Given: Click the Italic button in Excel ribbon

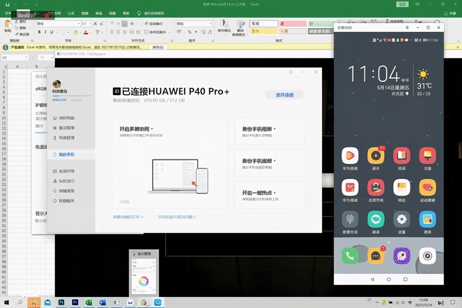Looking at the screenshot, I should pyautogui.click(x=45, y=32).
